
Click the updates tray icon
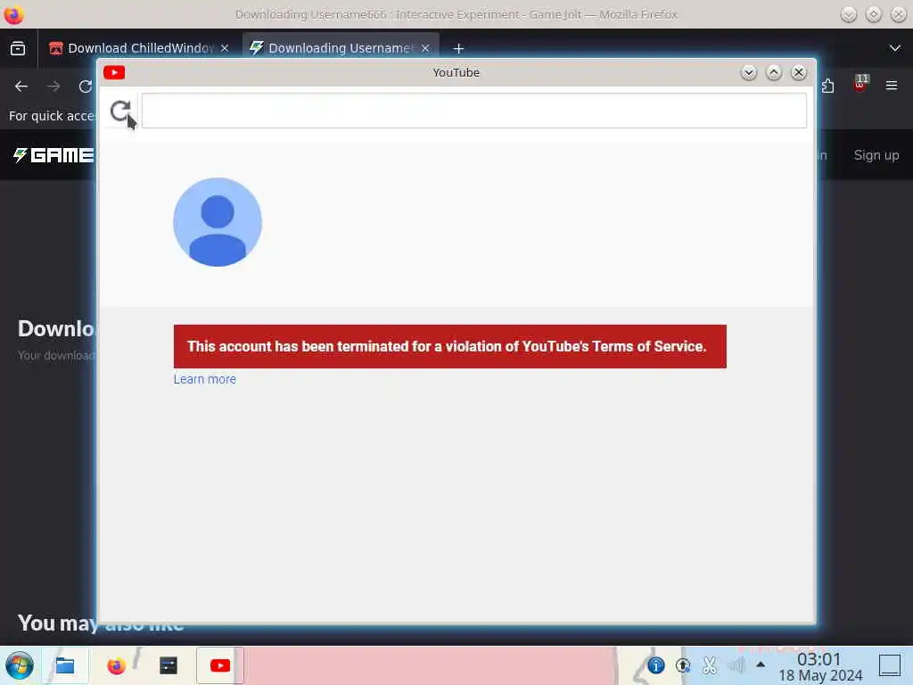click(682, 665)
